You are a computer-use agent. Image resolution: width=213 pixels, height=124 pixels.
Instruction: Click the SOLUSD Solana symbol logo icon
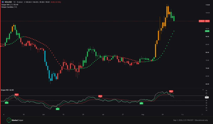[x=3, y=2]
